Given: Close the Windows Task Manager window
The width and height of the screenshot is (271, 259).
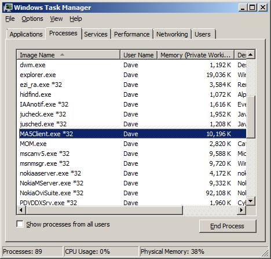Looking at the screenshot, I should pos(263,8).
